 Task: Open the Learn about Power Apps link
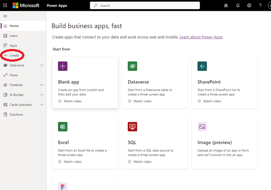pos(201,37)
